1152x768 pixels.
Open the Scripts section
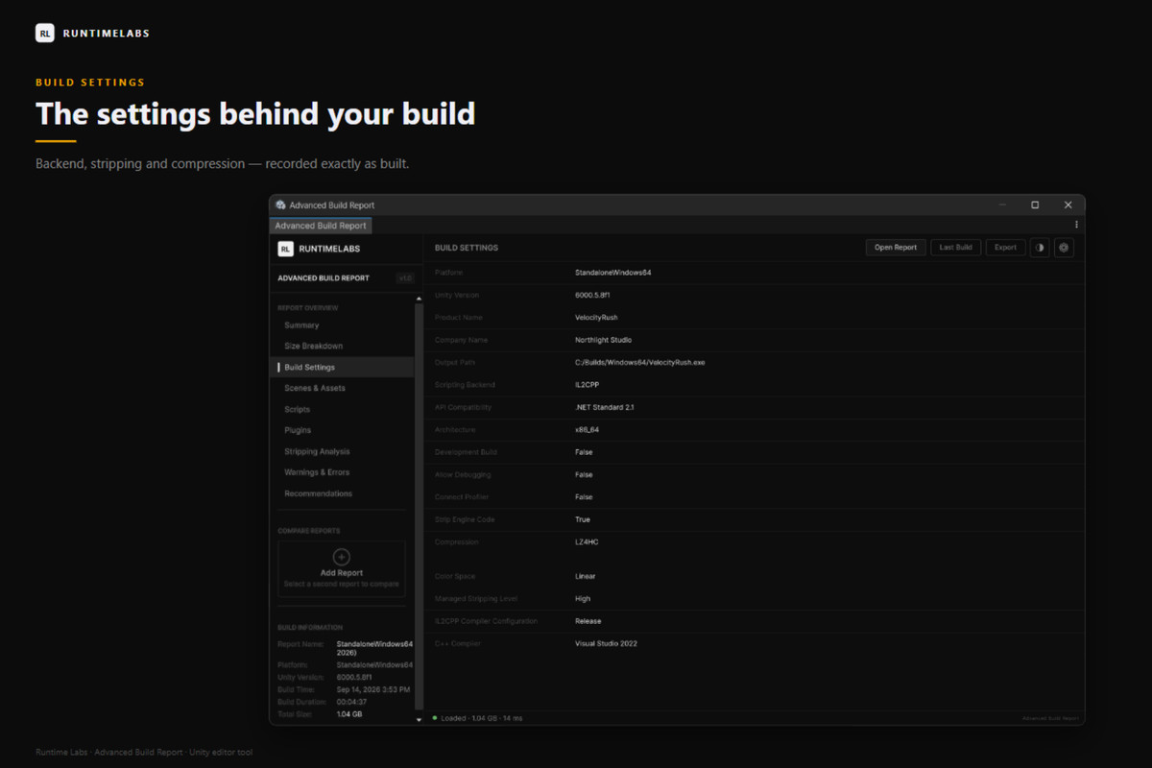tap(298, 409)
